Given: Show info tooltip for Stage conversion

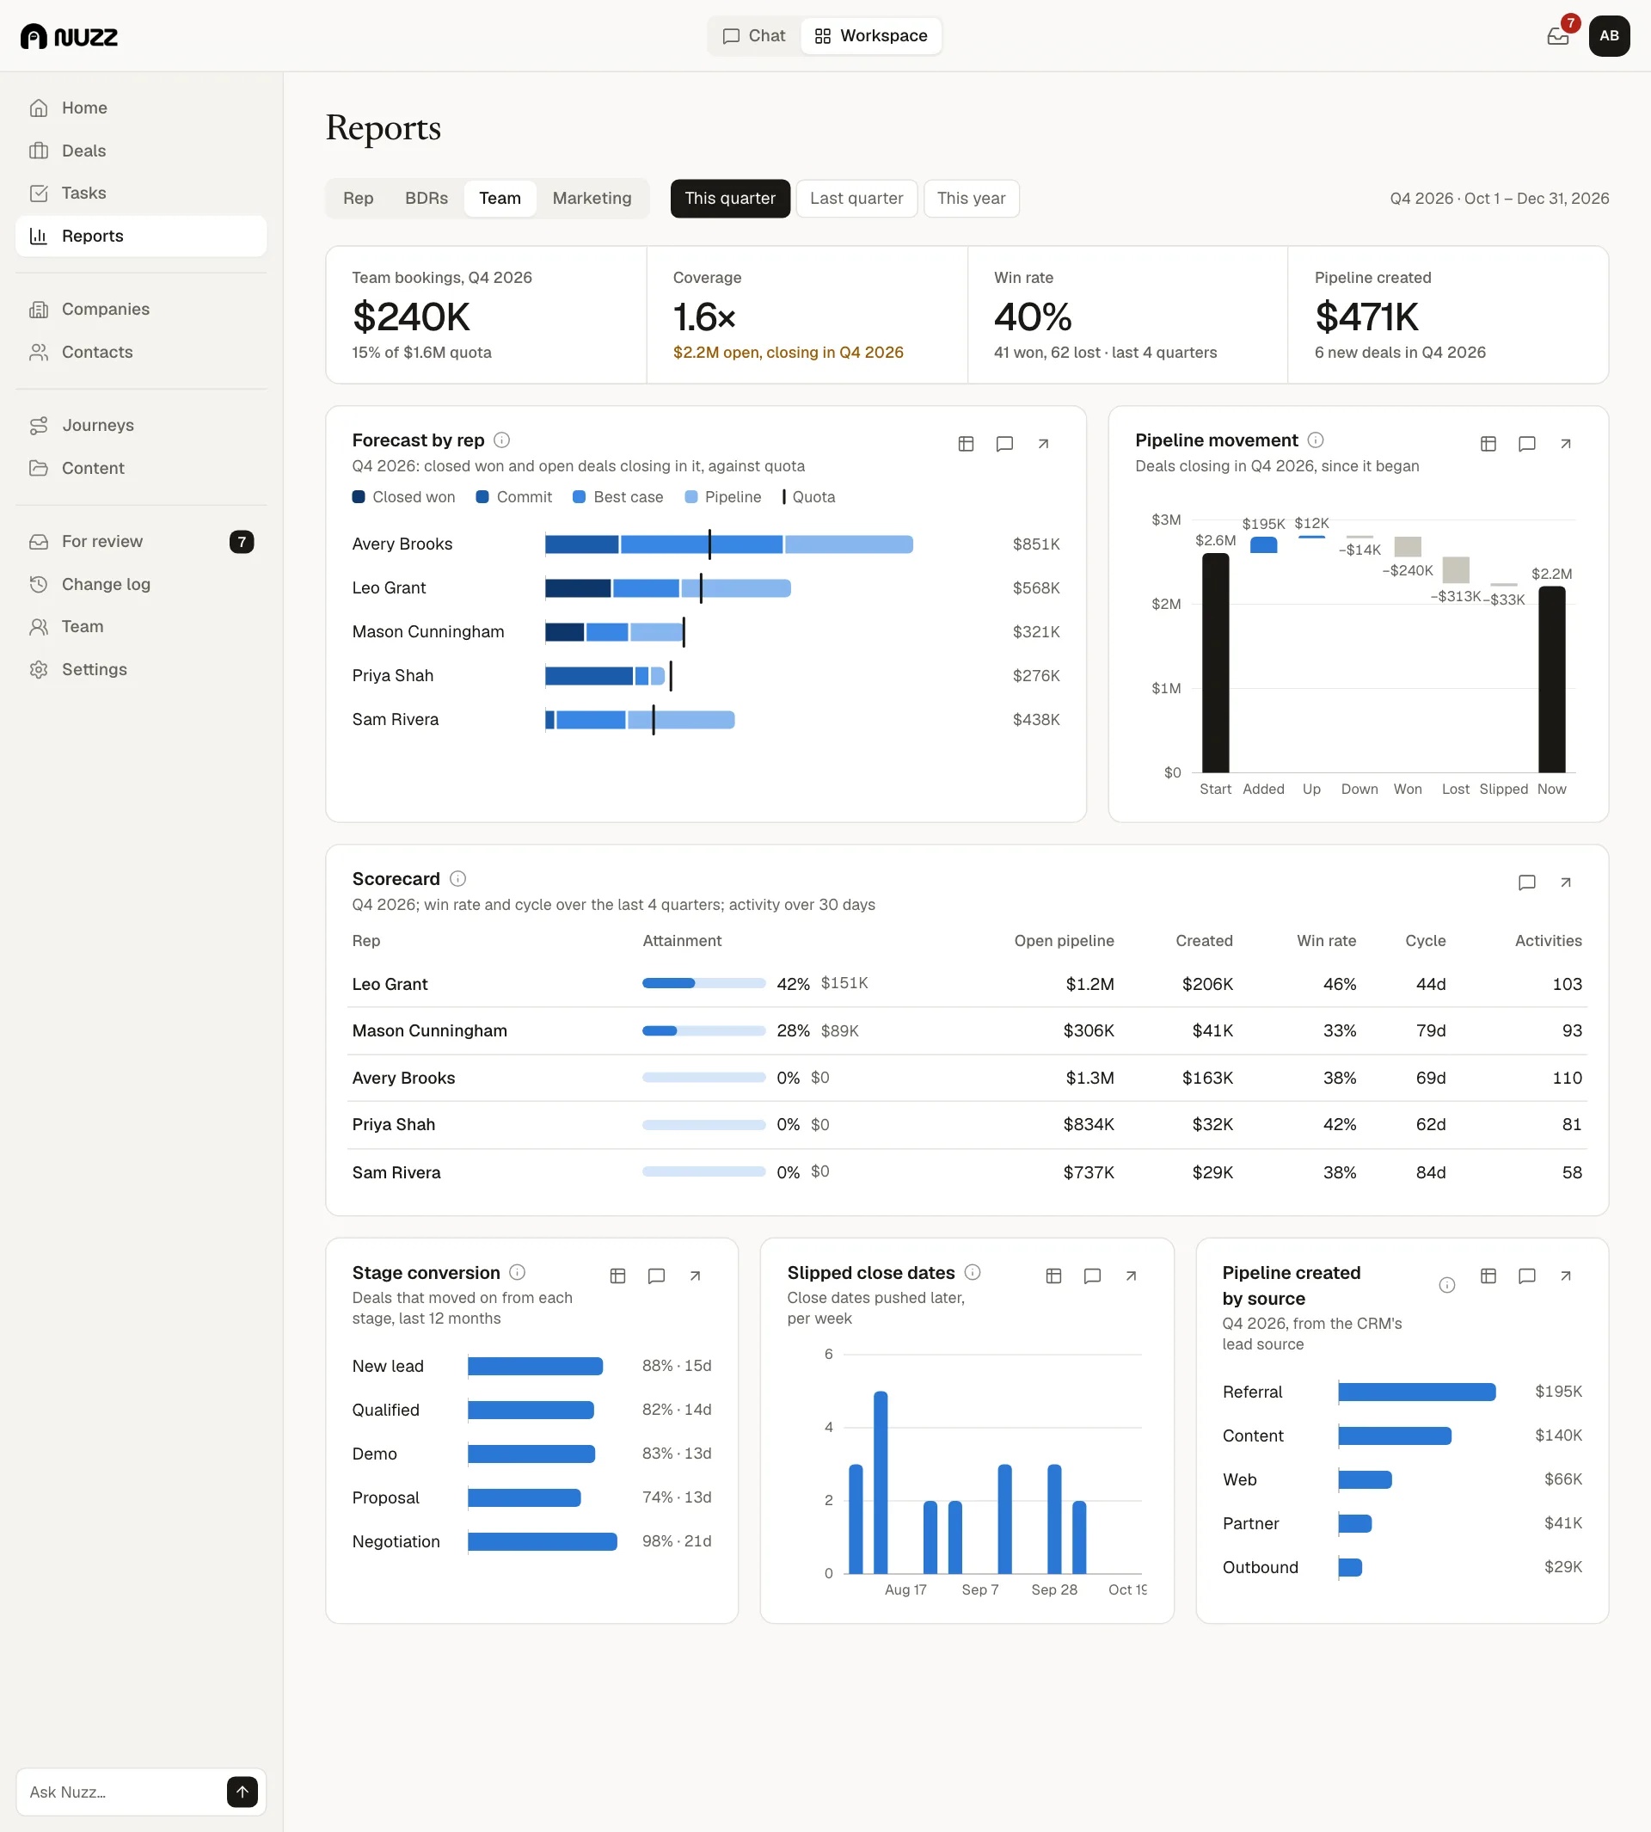Looking at the screenshot, I should point(517,1272).
